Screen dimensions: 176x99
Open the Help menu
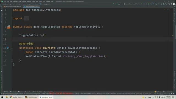click(52, 1)
